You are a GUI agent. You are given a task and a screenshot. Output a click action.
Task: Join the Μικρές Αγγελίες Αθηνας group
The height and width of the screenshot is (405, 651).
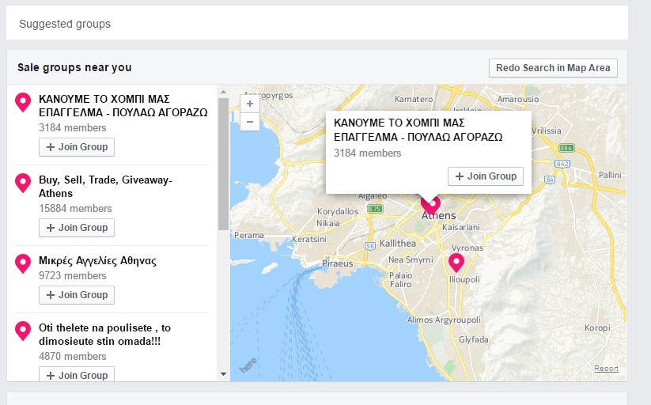click(77, 295)
